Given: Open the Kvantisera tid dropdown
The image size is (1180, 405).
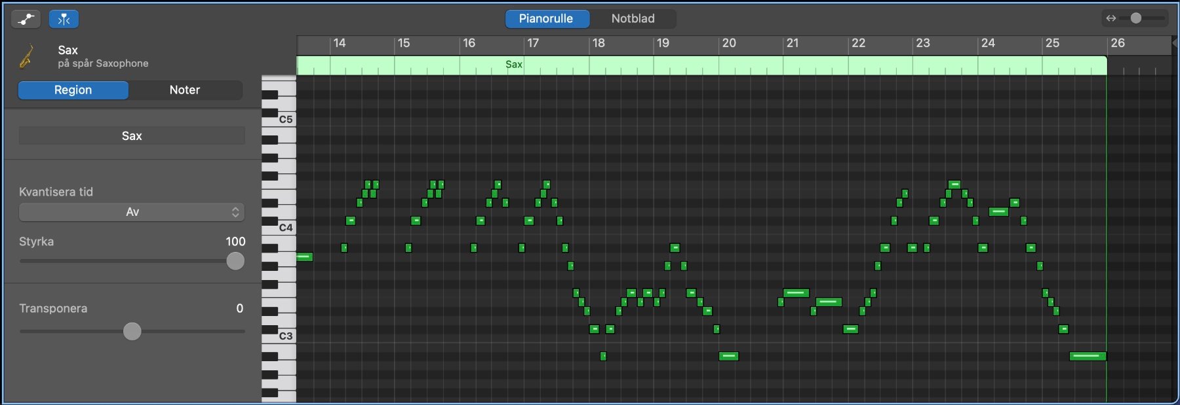Looking at the screenshot, I should click(x=131, y=212).
